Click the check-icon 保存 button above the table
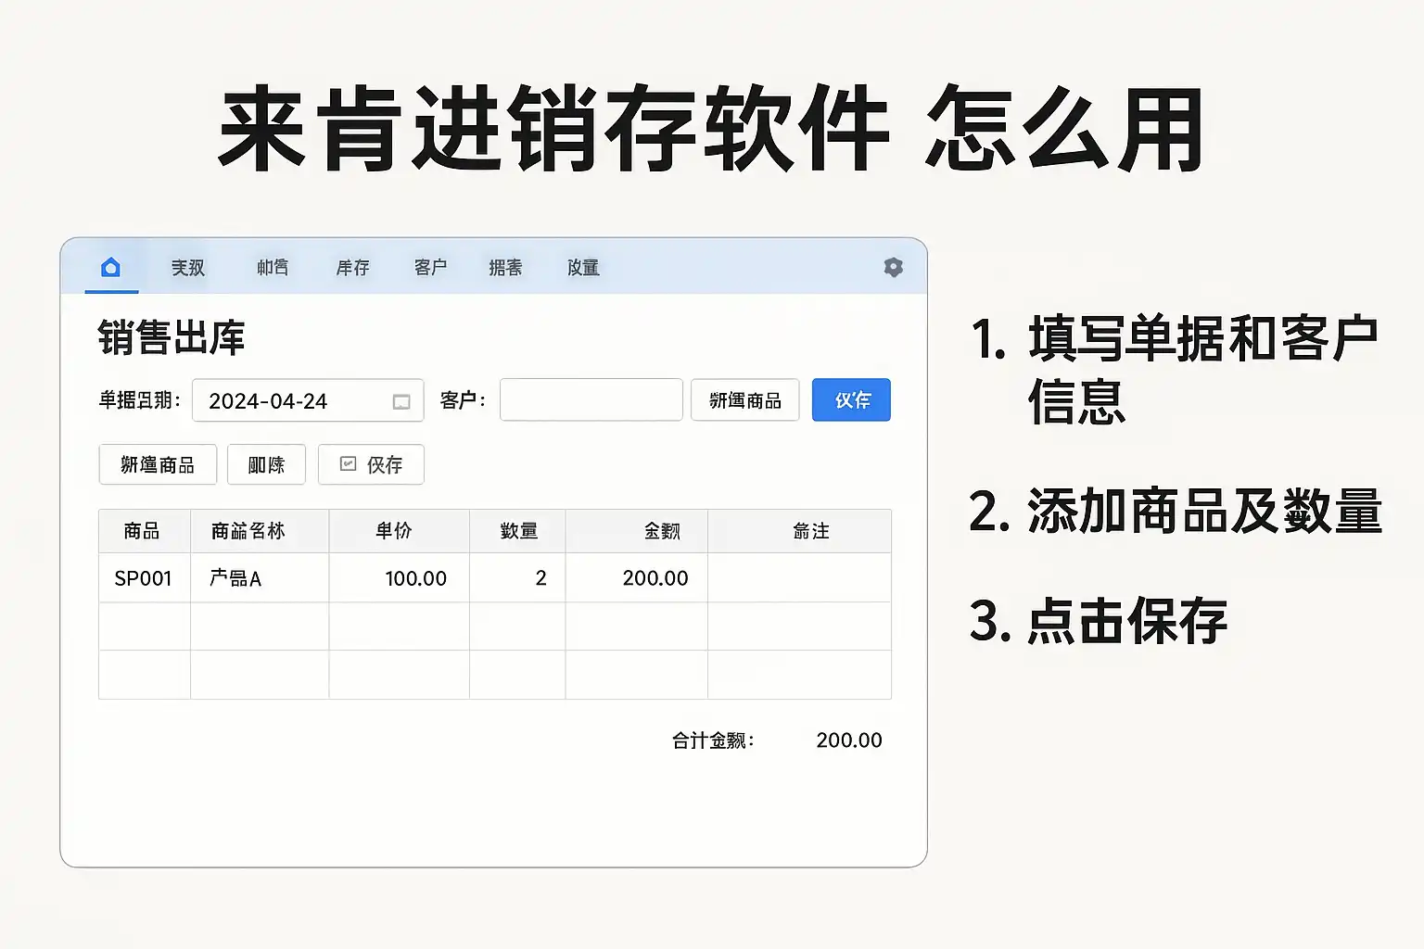 pos(371,464)
